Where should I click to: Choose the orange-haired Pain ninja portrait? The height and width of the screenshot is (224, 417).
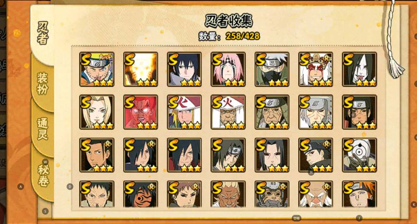tap(360, 194)
